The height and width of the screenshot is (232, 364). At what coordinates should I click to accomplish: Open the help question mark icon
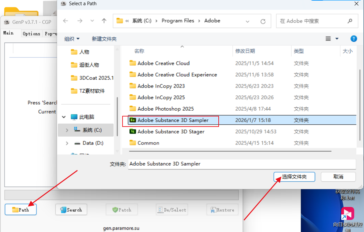[354, 39]
